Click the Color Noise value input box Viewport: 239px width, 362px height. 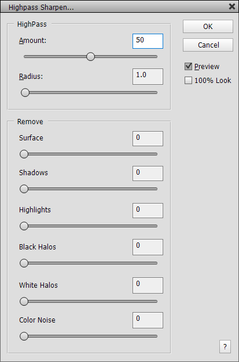[148, 320]
